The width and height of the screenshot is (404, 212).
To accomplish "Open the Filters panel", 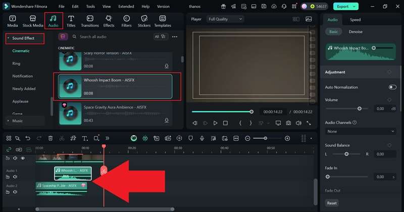I will [126, 21].
